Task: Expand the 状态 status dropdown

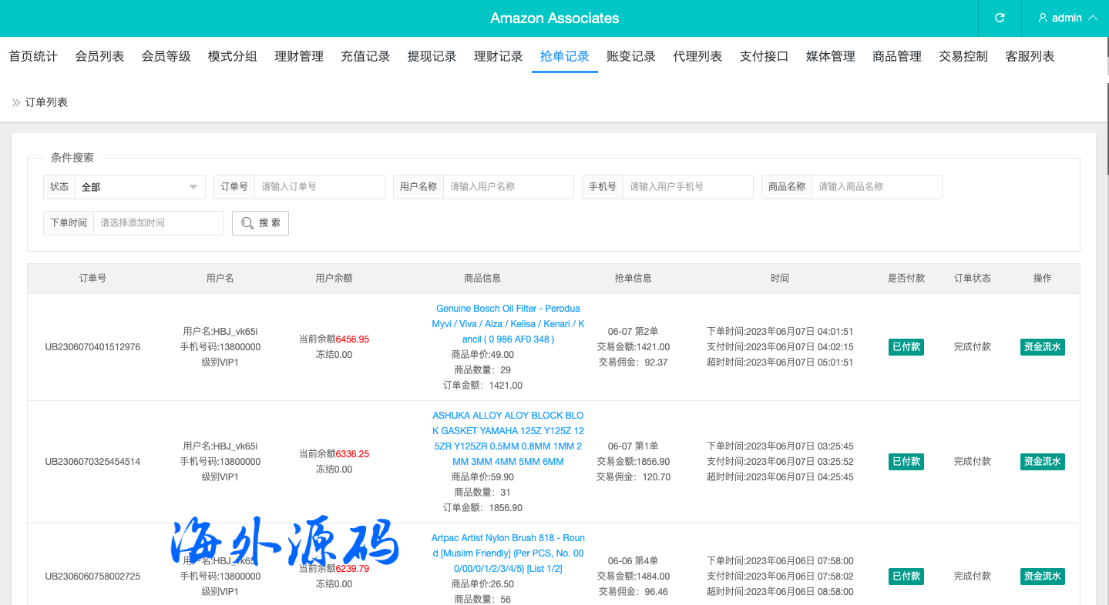Action: click(139, 187)
